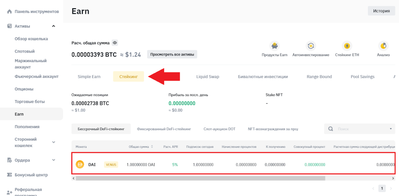Click the horizontal table scrollbar
The height and width of the screenshot is (196, 399).
click(x=200, y=178)
